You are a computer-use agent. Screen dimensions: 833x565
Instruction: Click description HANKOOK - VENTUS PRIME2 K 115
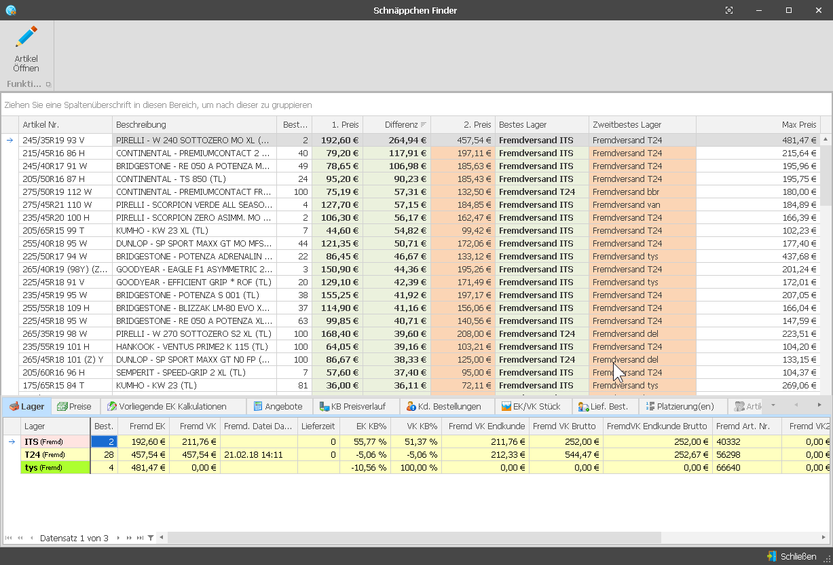194,347
